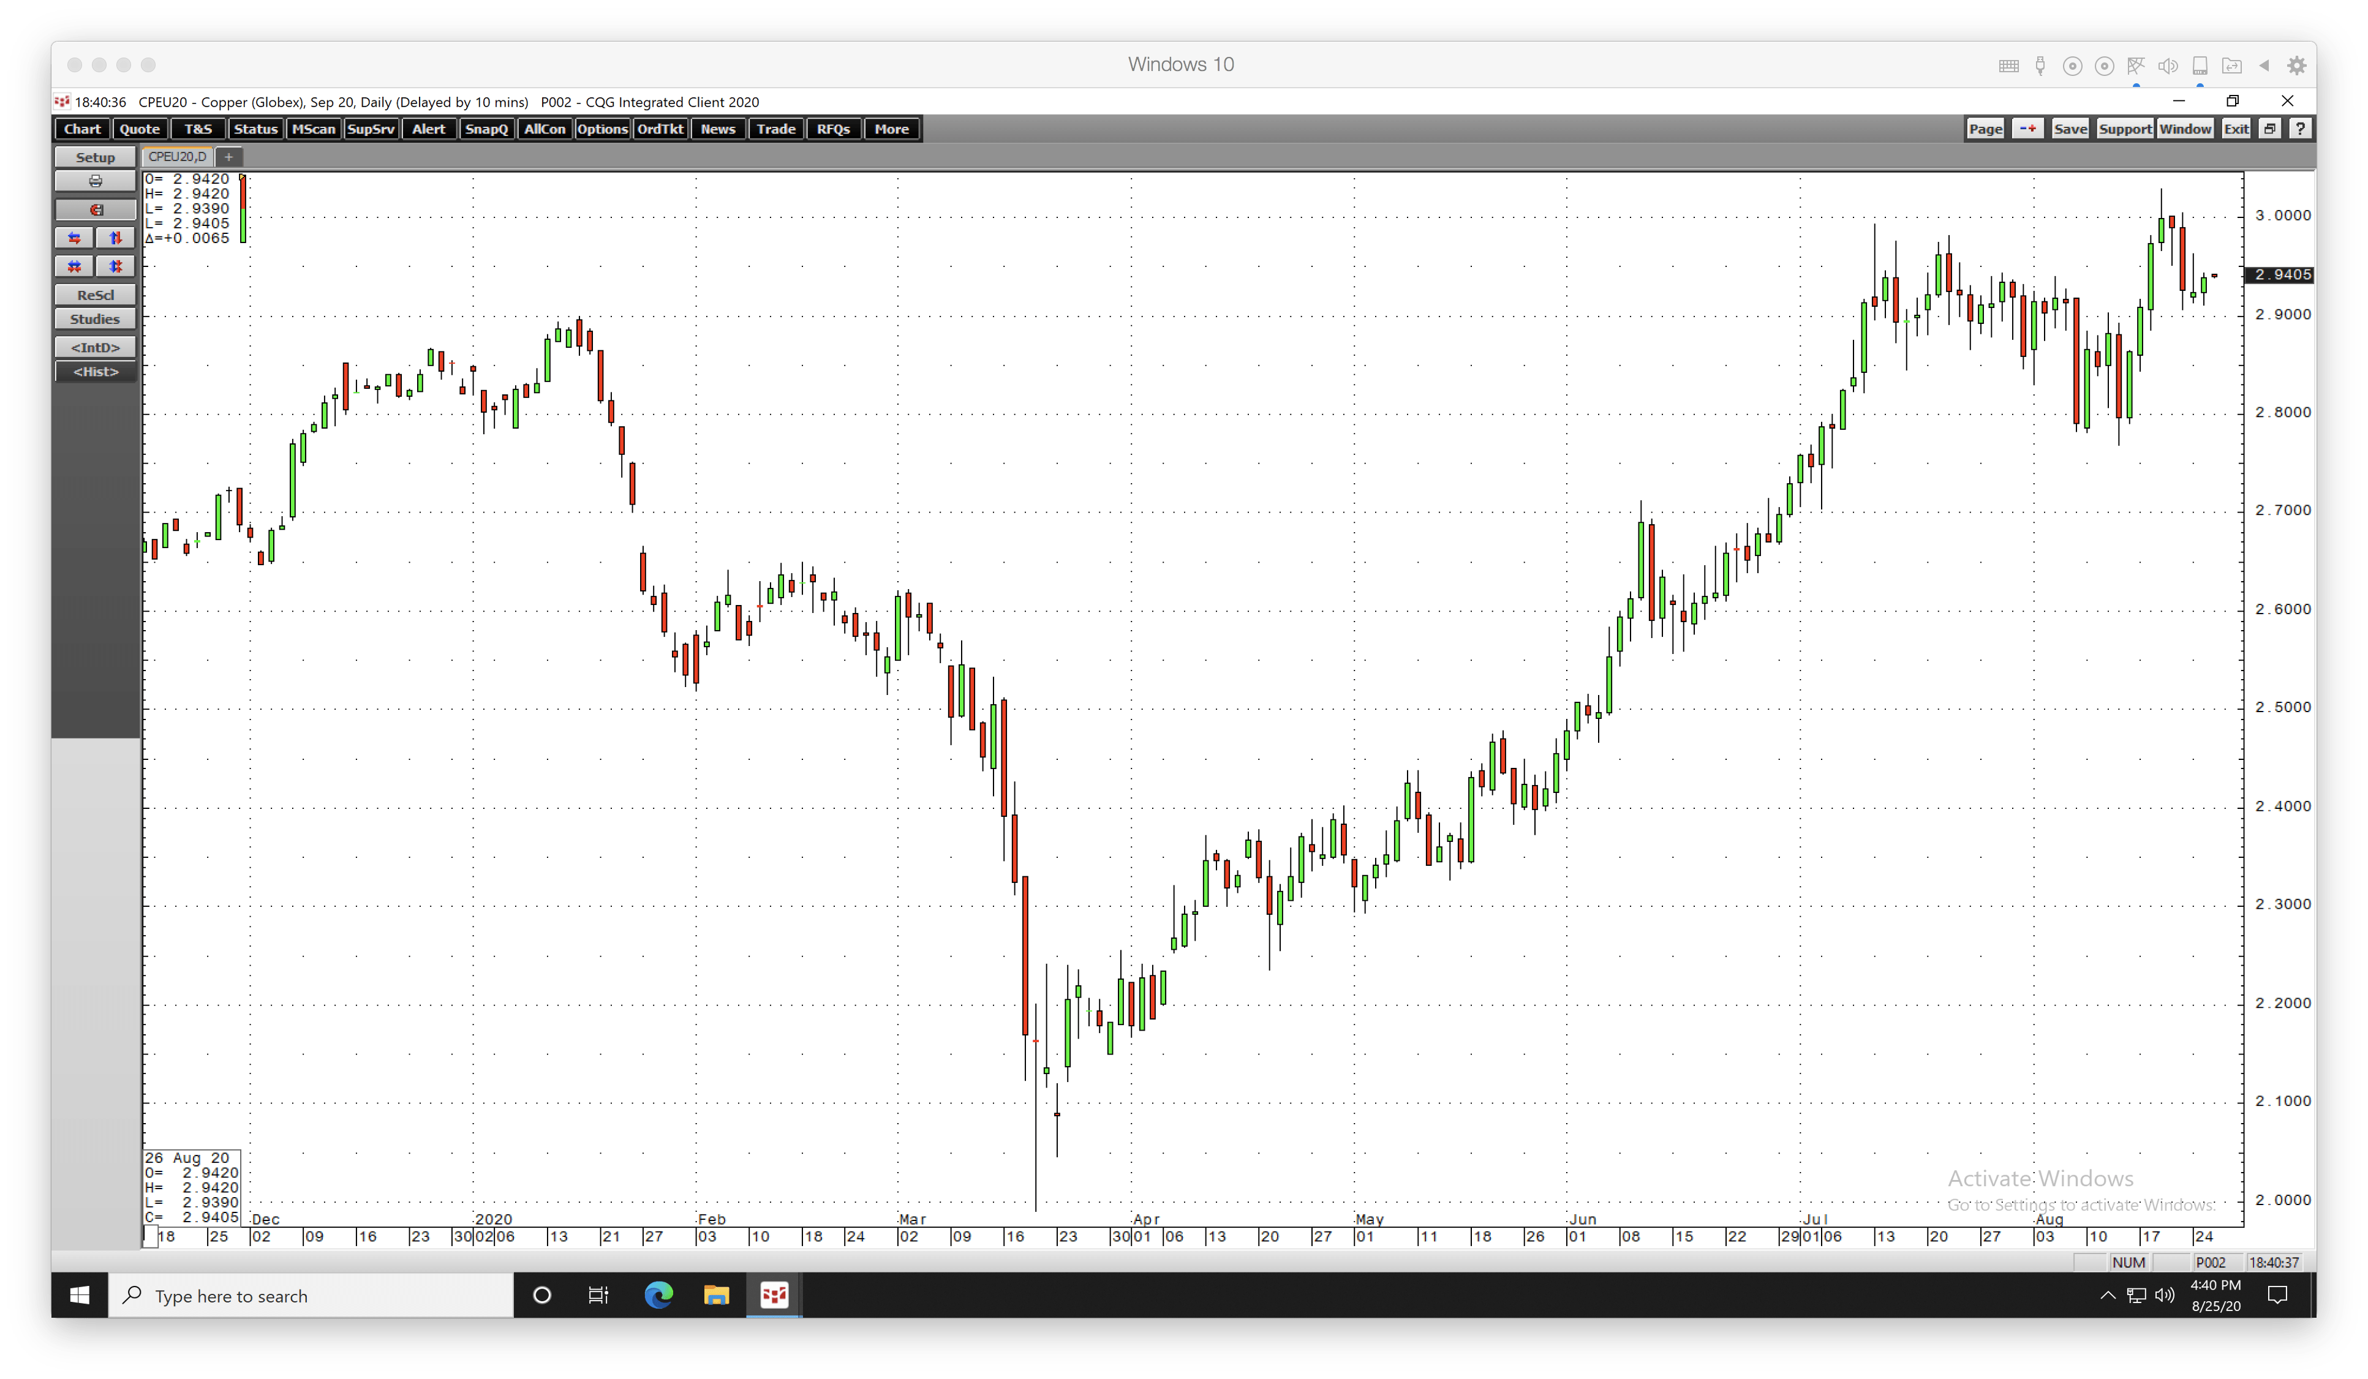This screenshot has width=2368, height=1379.
Task: Select the print chart icon
Action: (95, 181)
